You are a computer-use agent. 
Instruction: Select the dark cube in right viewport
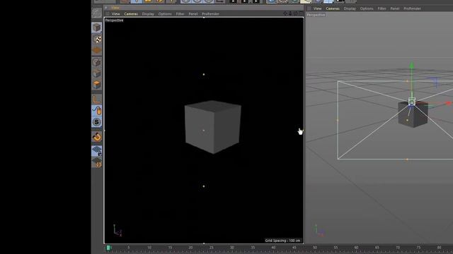pos(413,115)
